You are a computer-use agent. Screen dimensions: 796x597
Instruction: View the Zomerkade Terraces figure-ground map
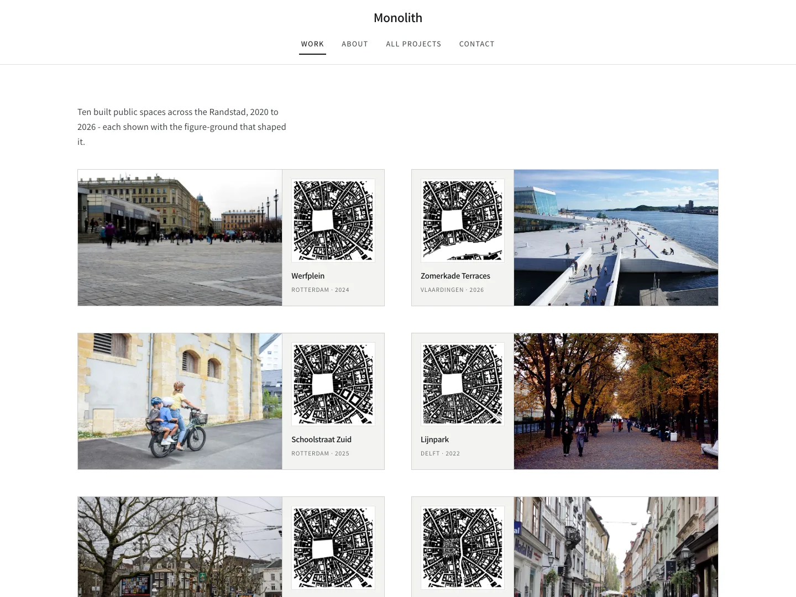point(463,221)
